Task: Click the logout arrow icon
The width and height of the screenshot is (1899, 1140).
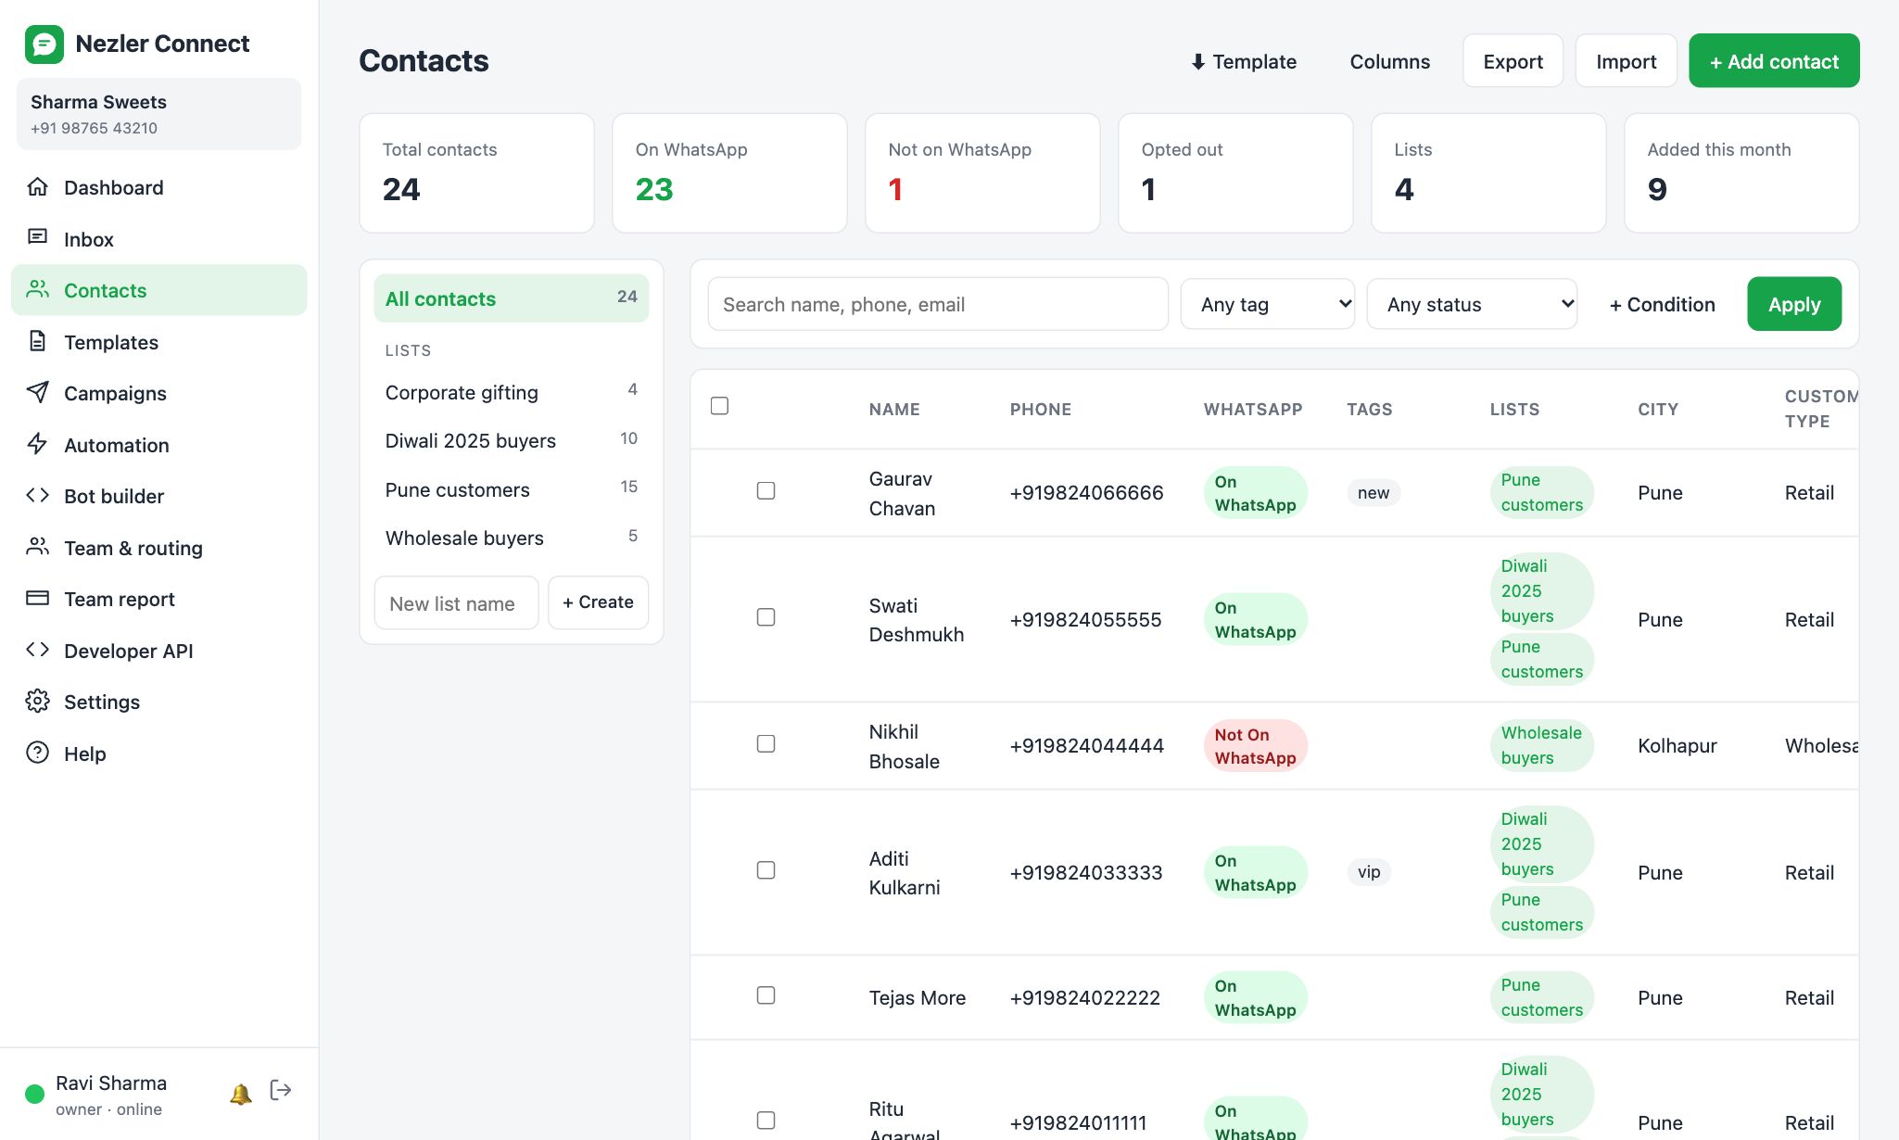Action: pyautogui.click(x=281, y=1090)
